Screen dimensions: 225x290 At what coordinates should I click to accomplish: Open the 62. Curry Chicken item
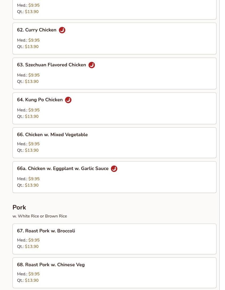point(37,30)
